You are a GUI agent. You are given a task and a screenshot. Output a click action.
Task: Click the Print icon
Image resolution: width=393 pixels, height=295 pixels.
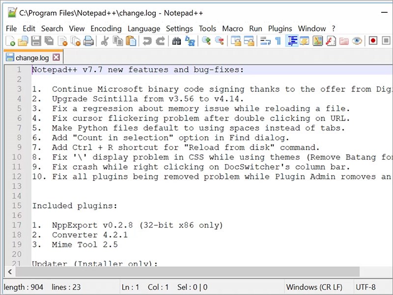click(88, 41)
